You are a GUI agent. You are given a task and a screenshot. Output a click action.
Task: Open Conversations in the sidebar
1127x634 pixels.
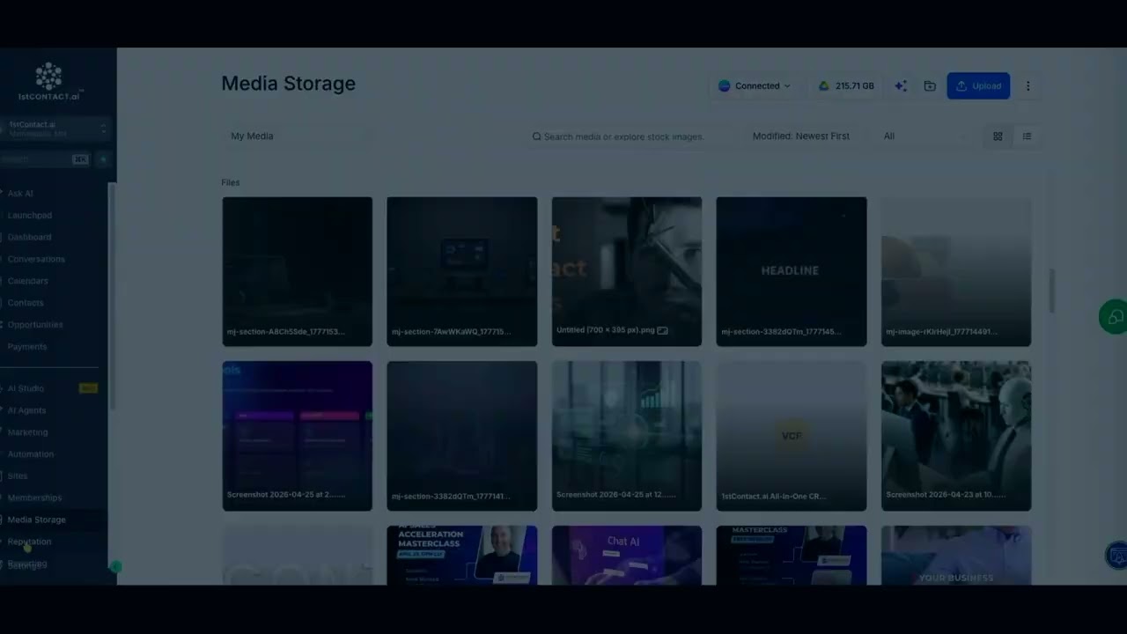(x=36, y=259)
